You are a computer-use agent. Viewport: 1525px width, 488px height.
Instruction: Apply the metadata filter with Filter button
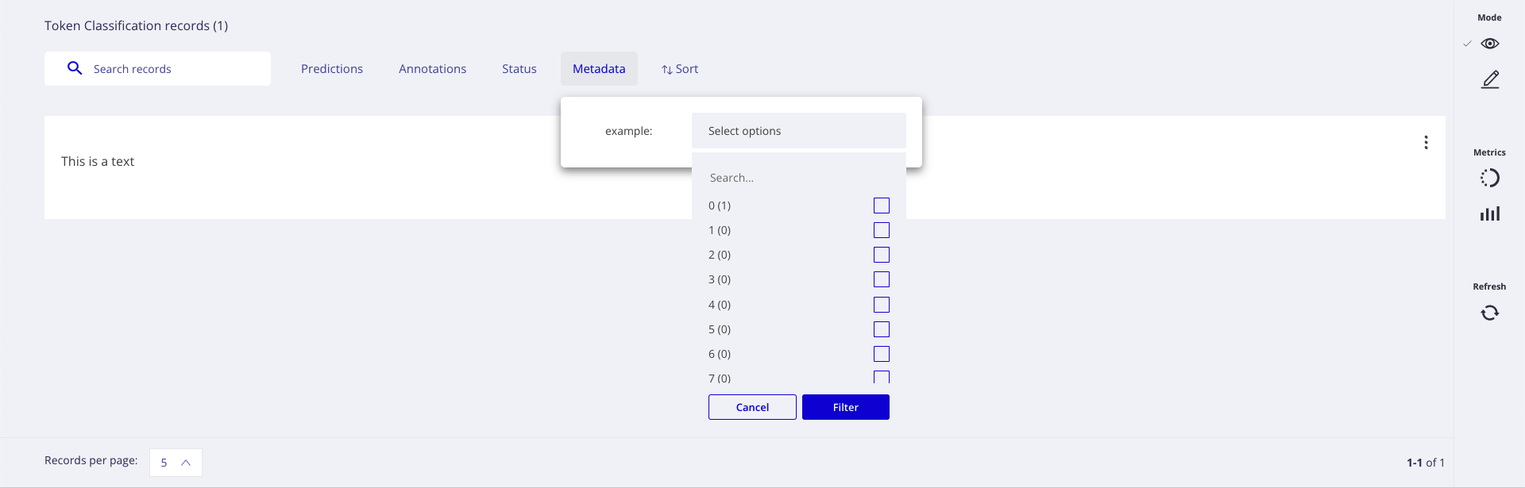[845, 406]
